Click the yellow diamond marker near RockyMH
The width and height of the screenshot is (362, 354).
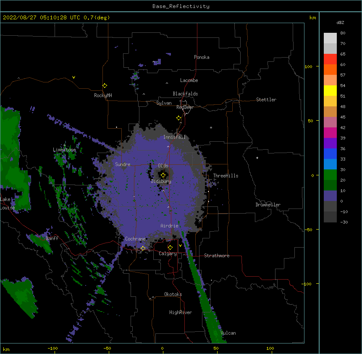click(105, 85)
